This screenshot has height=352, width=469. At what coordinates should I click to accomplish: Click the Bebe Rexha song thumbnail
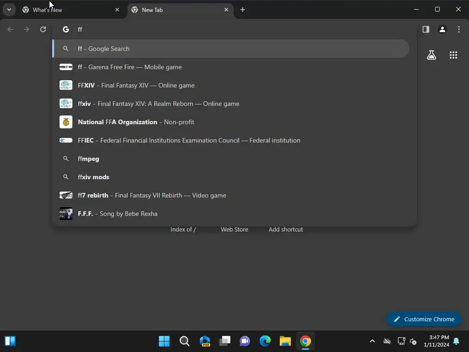66,214
